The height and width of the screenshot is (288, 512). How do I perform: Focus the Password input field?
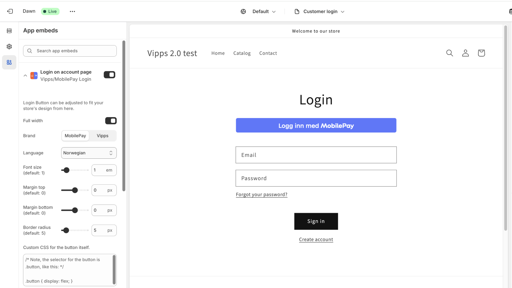(x=316, y=178)
